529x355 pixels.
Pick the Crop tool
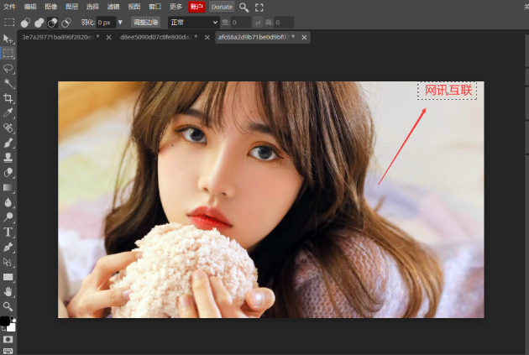[x=8, y=98]
